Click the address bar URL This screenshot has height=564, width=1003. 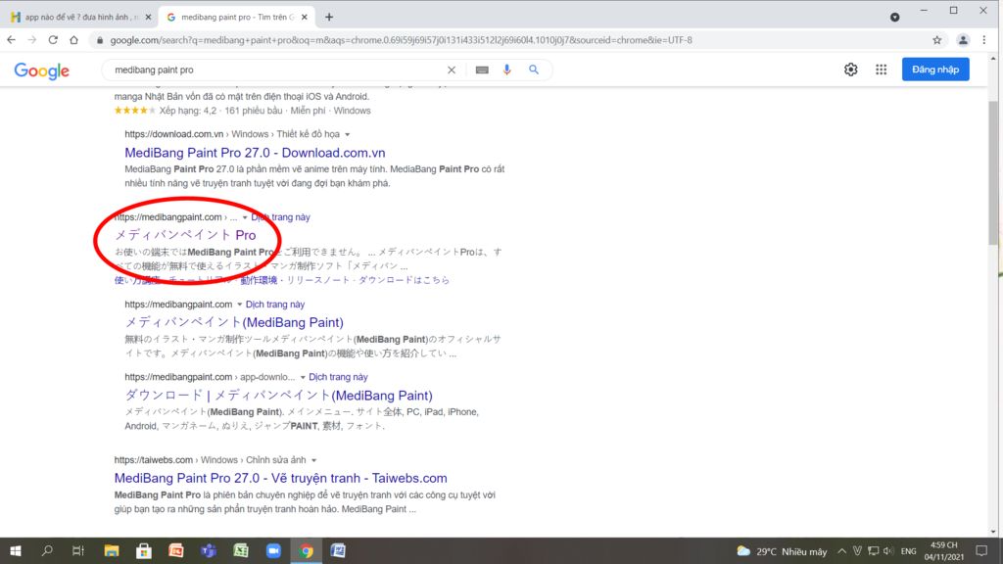click(401, 39)
